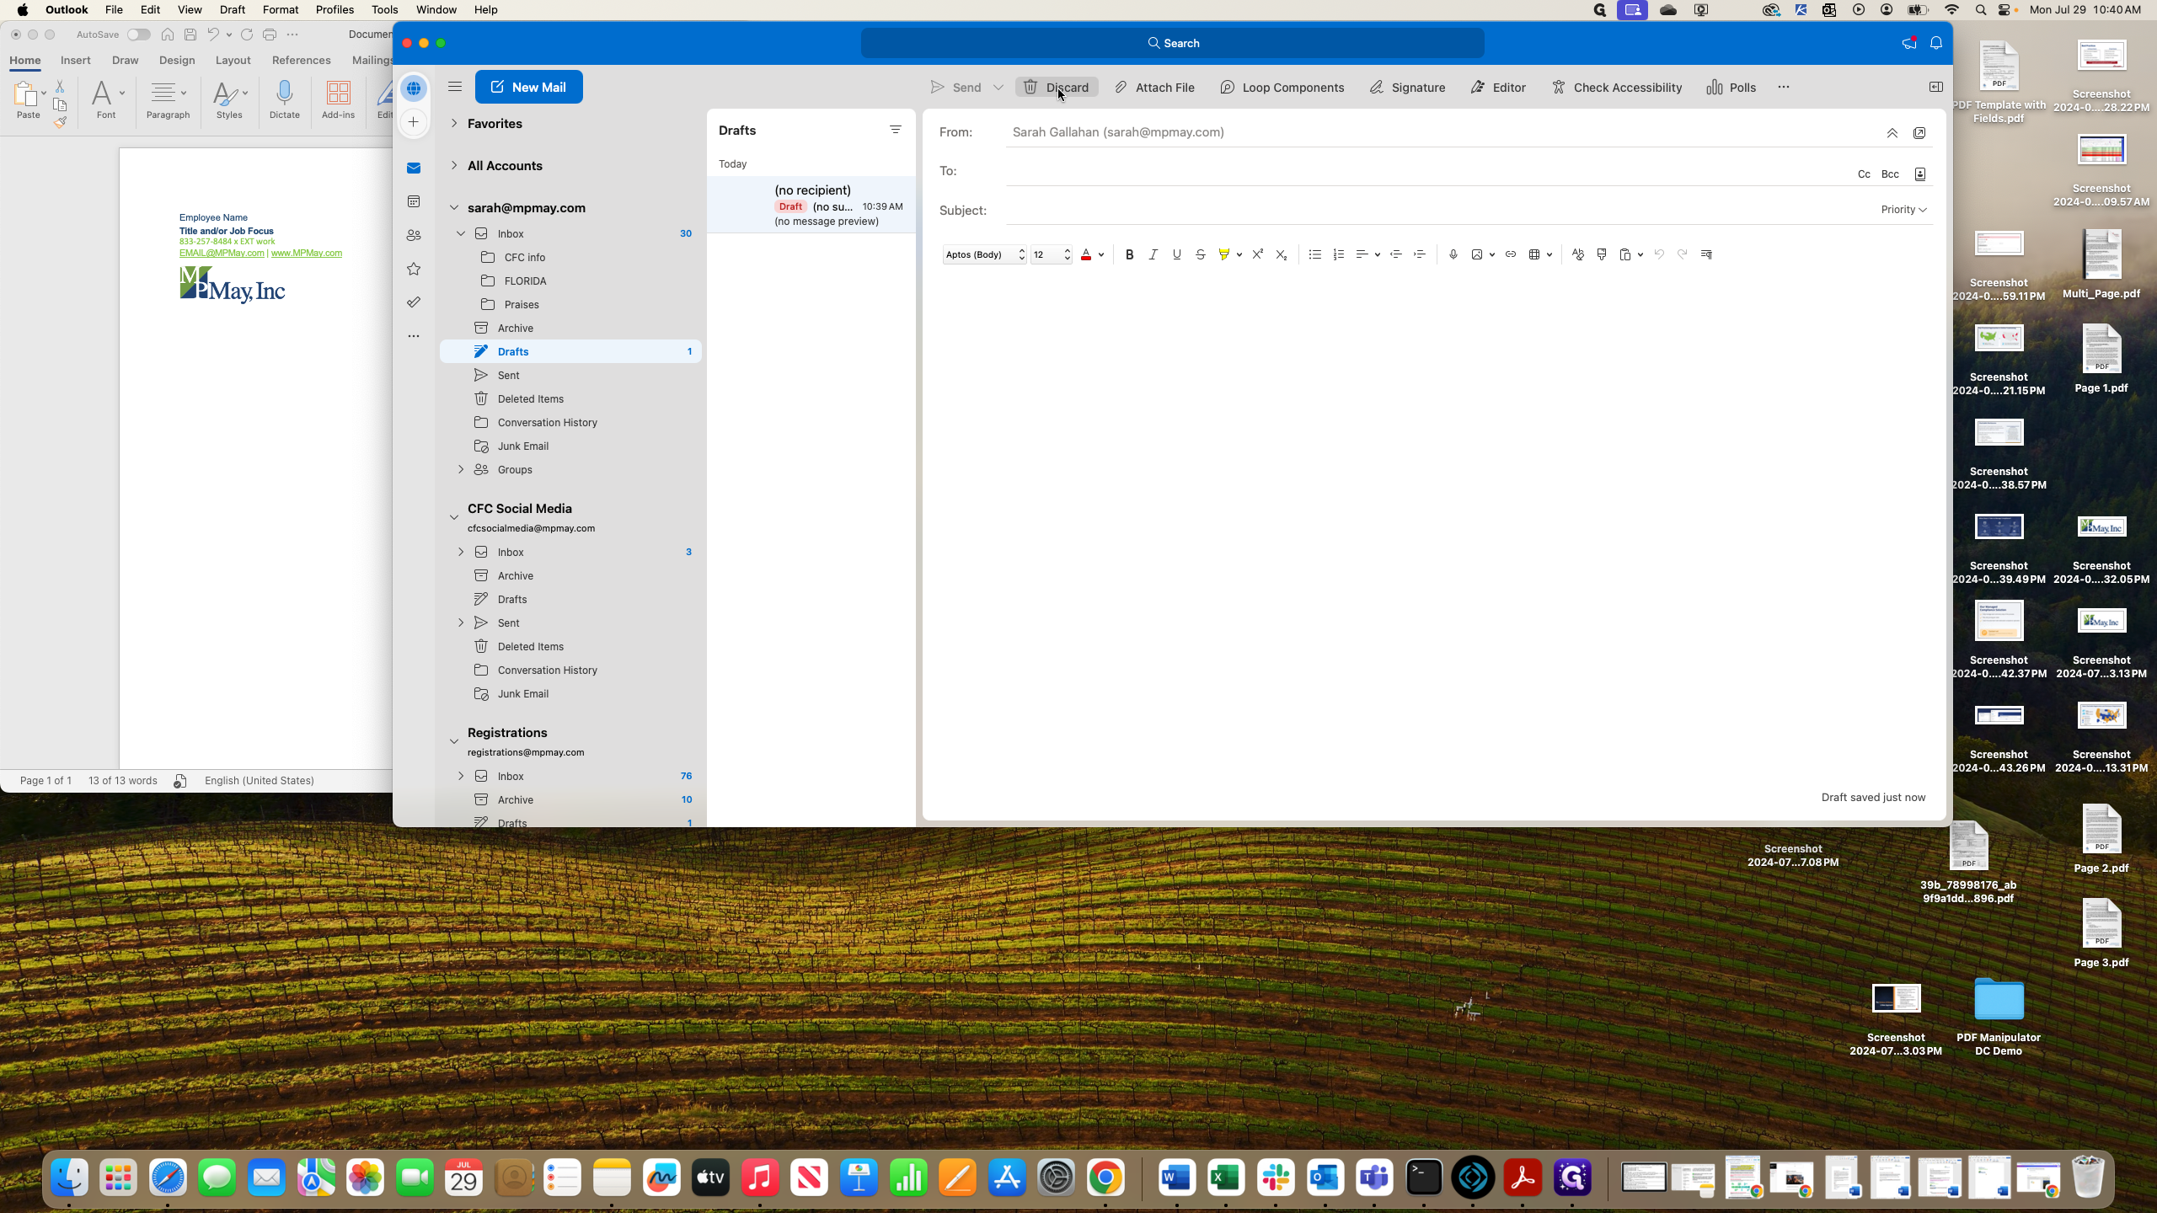Screen dimensions: 2157x1213
Task: Insert a picture in the email
Action: tap(1476, 254)
